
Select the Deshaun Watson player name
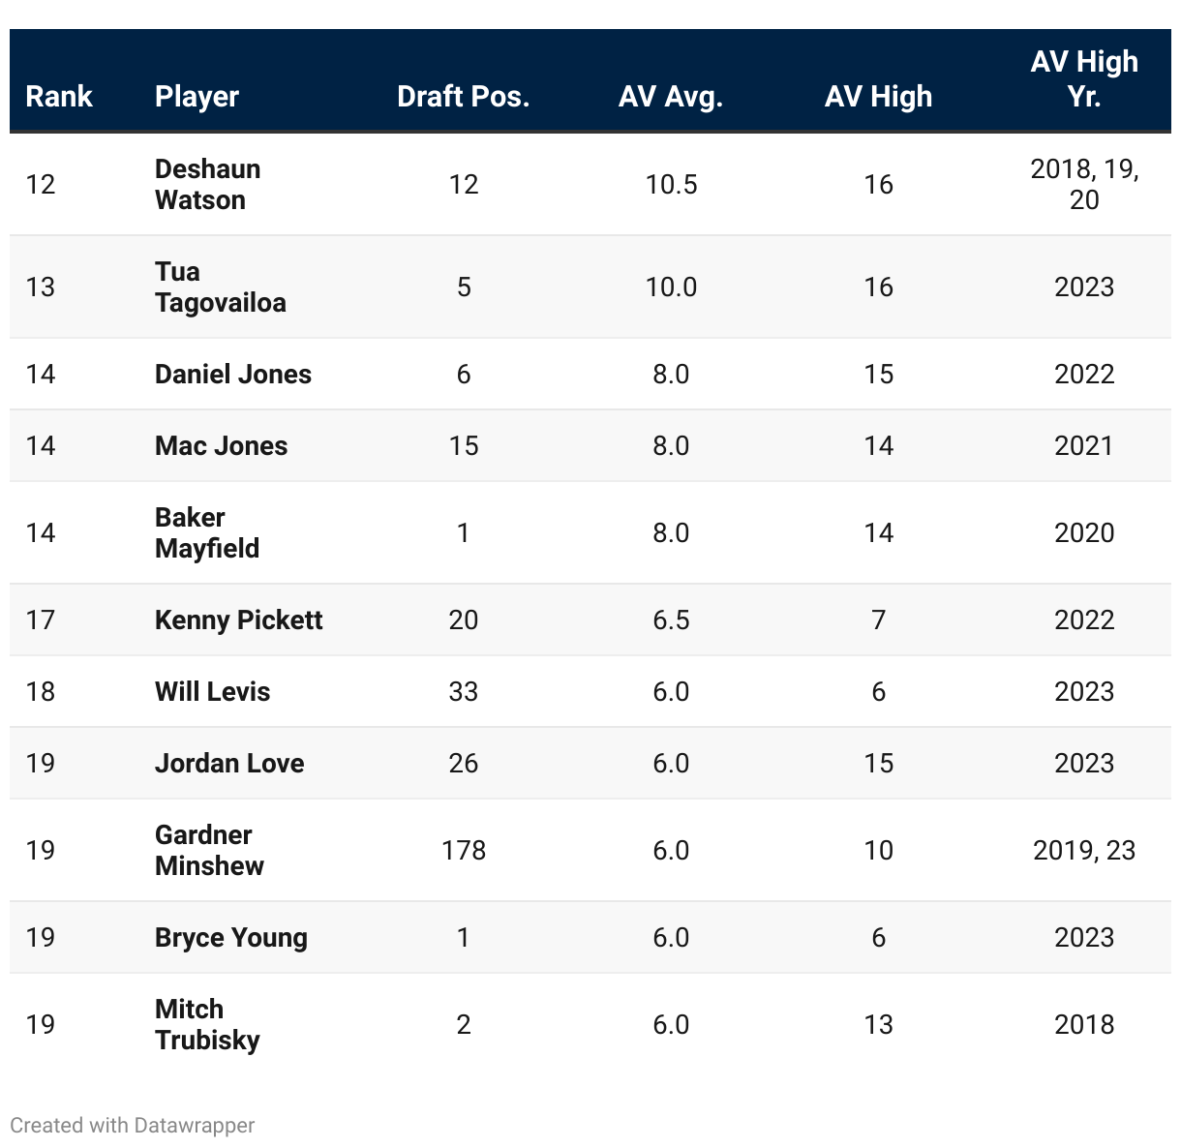coord(207,184)
